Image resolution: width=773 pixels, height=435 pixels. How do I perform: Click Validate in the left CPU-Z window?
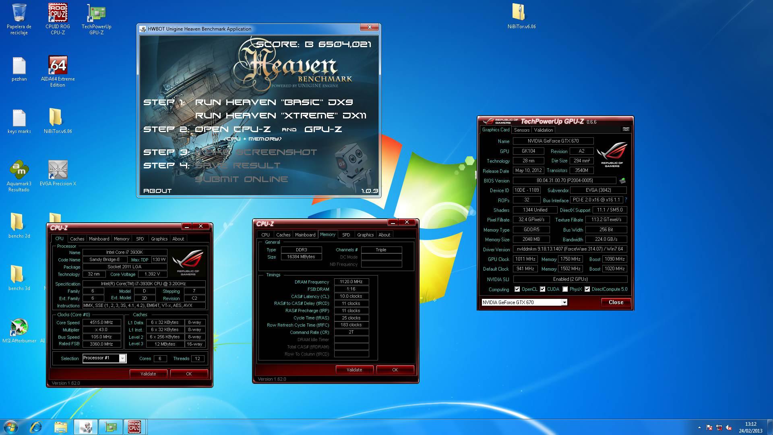148,374
